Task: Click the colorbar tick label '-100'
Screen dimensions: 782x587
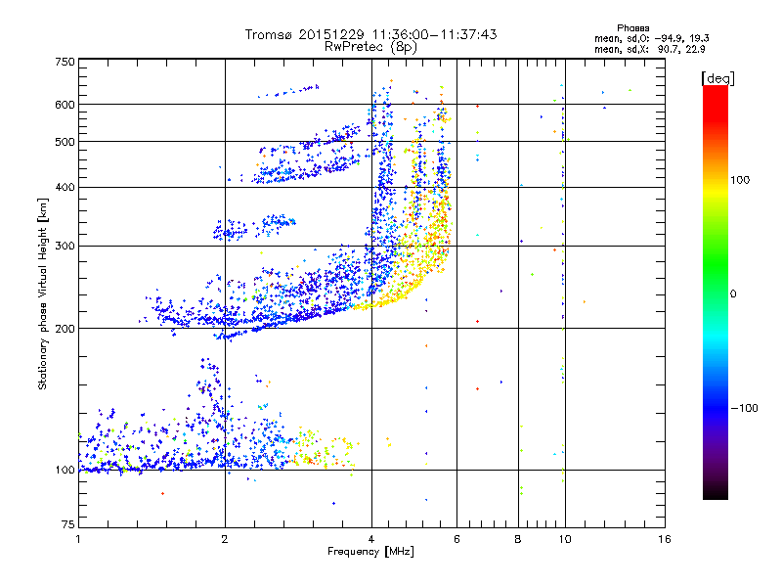Action: coord(745,408)
